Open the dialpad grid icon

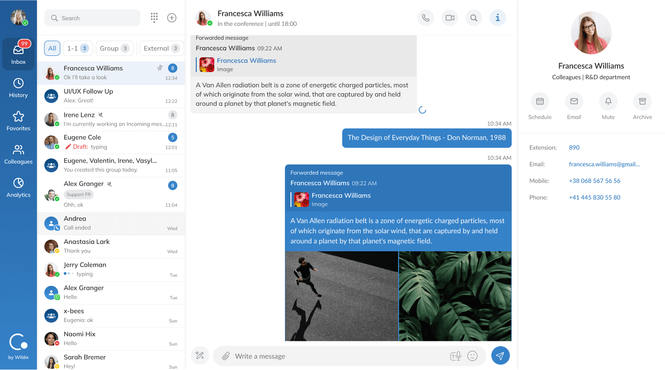click(x=154, y=18)
